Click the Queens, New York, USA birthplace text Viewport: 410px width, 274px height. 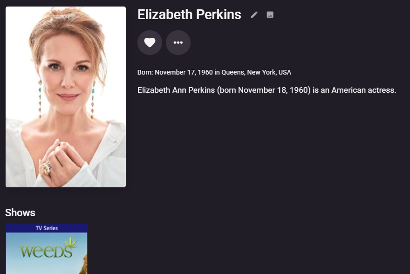click(x=256, y=72)
